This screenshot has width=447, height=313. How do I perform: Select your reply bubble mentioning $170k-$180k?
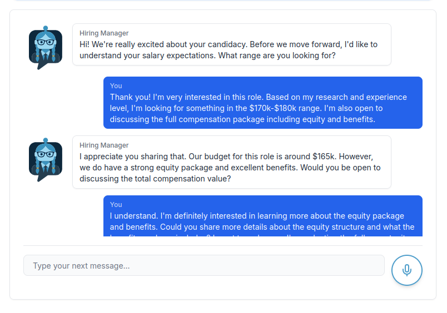262,103
